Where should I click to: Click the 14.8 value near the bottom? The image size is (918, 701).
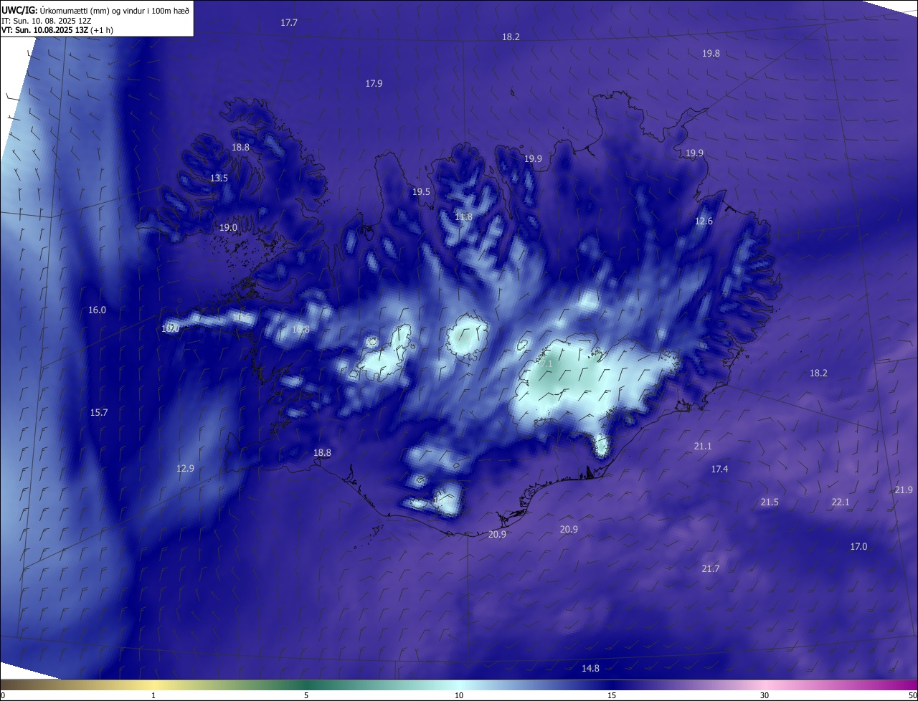(590, 669)
